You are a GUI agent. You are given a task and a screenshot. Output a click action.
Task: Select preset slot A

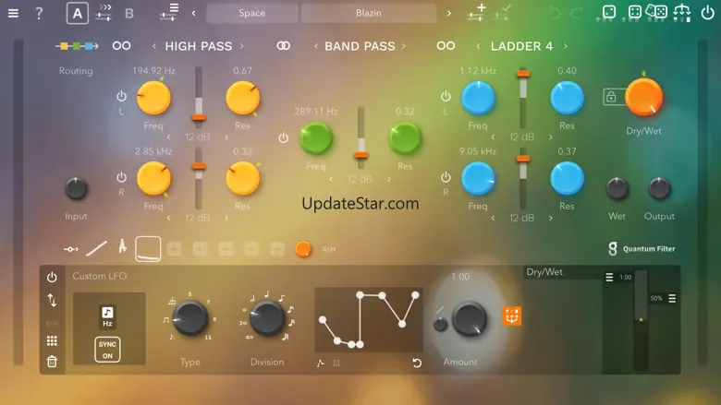point(78,13)
